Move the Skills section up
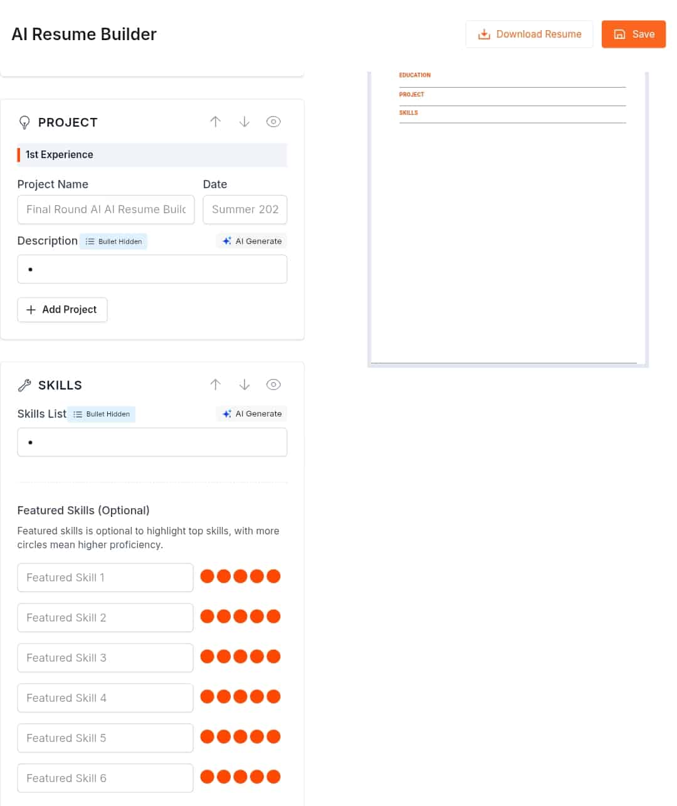 [215, 384]
